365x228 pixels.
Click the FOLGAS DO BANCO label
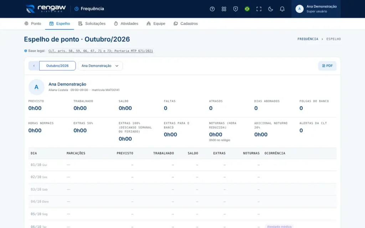314,101
